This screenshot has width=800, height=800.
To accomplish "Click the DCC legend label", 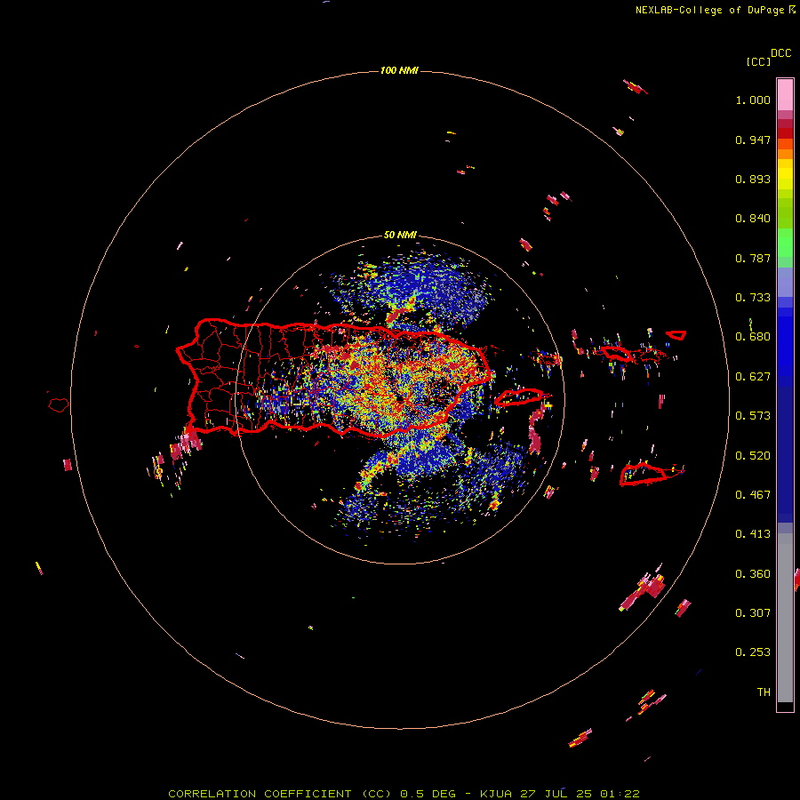I will (781, 53).
